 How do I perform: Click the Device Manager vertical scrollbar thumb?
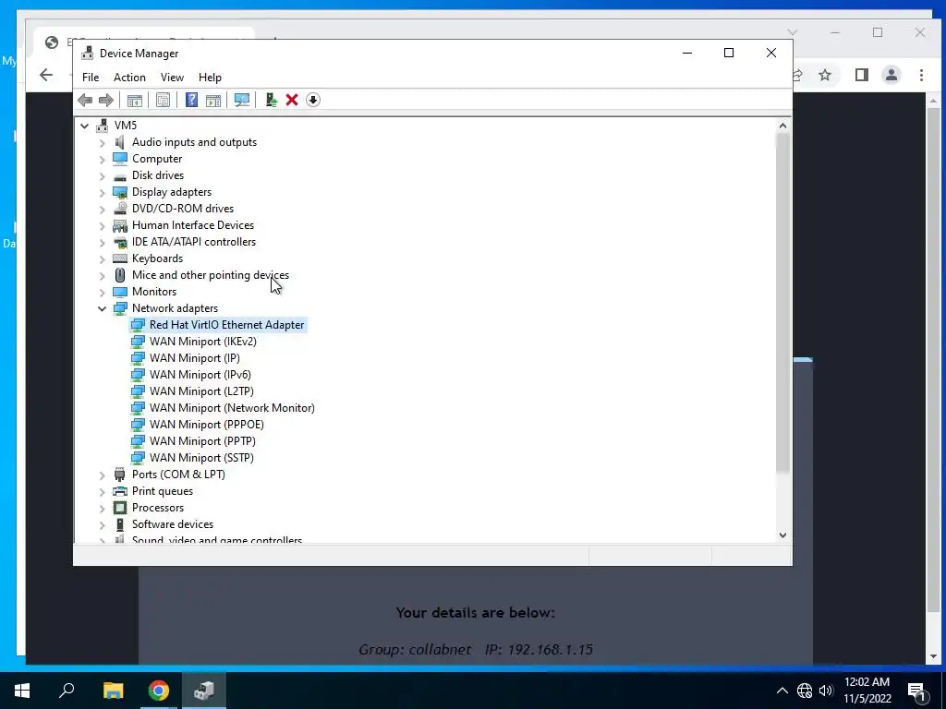(x=782, y=303)
